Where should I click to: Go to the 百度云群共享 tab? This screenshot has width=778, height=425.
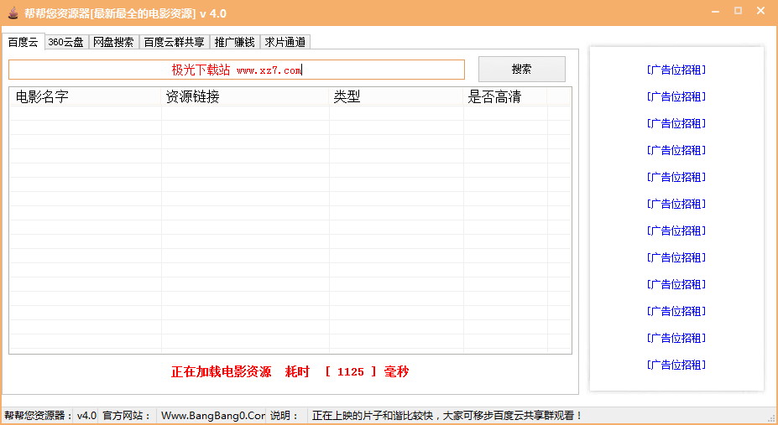click(174, 42)
